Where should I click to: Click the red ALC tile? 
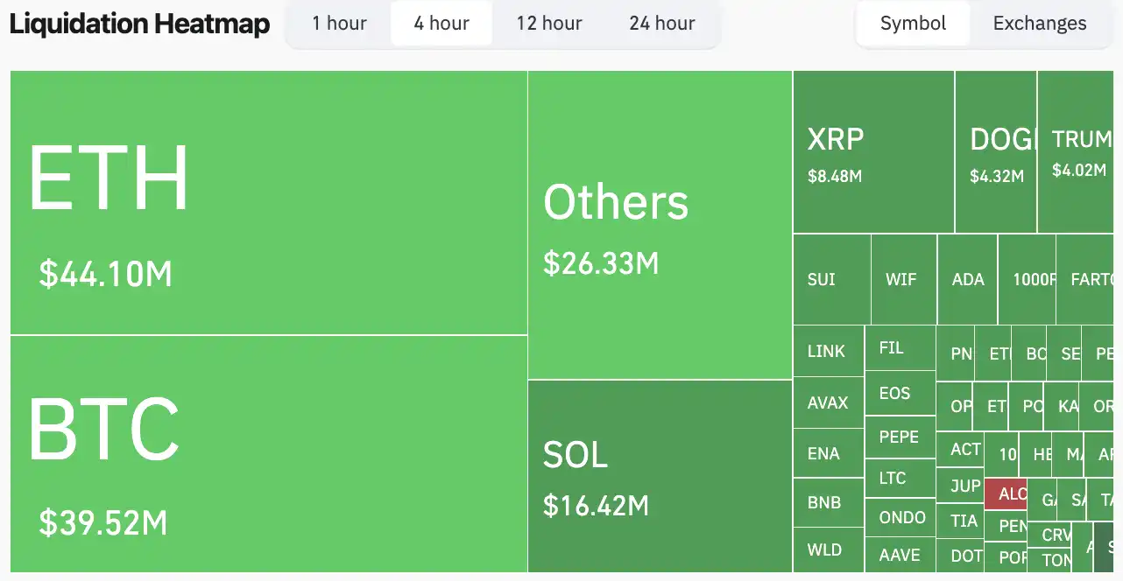click(1006, 494)
